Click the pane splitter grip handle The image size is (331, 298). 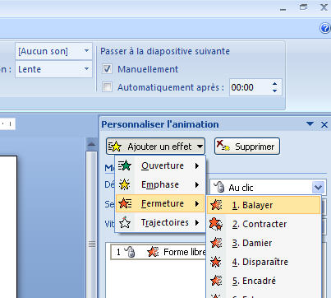pyautogui.click(x=92, y=244)
